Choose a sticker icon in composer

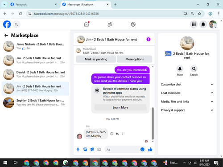point(92,149)
